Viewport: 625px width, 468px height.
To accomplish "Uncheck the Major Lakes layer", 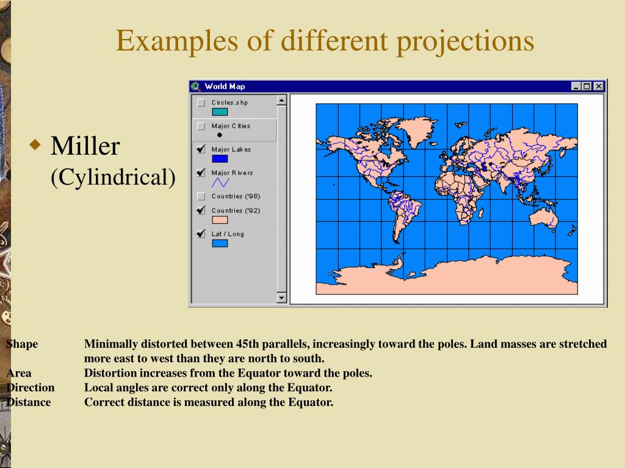I will [x=201, y=149].
